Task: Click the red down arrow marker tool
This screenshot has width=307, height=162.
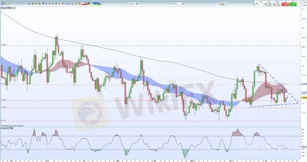Action: point(63,4)
